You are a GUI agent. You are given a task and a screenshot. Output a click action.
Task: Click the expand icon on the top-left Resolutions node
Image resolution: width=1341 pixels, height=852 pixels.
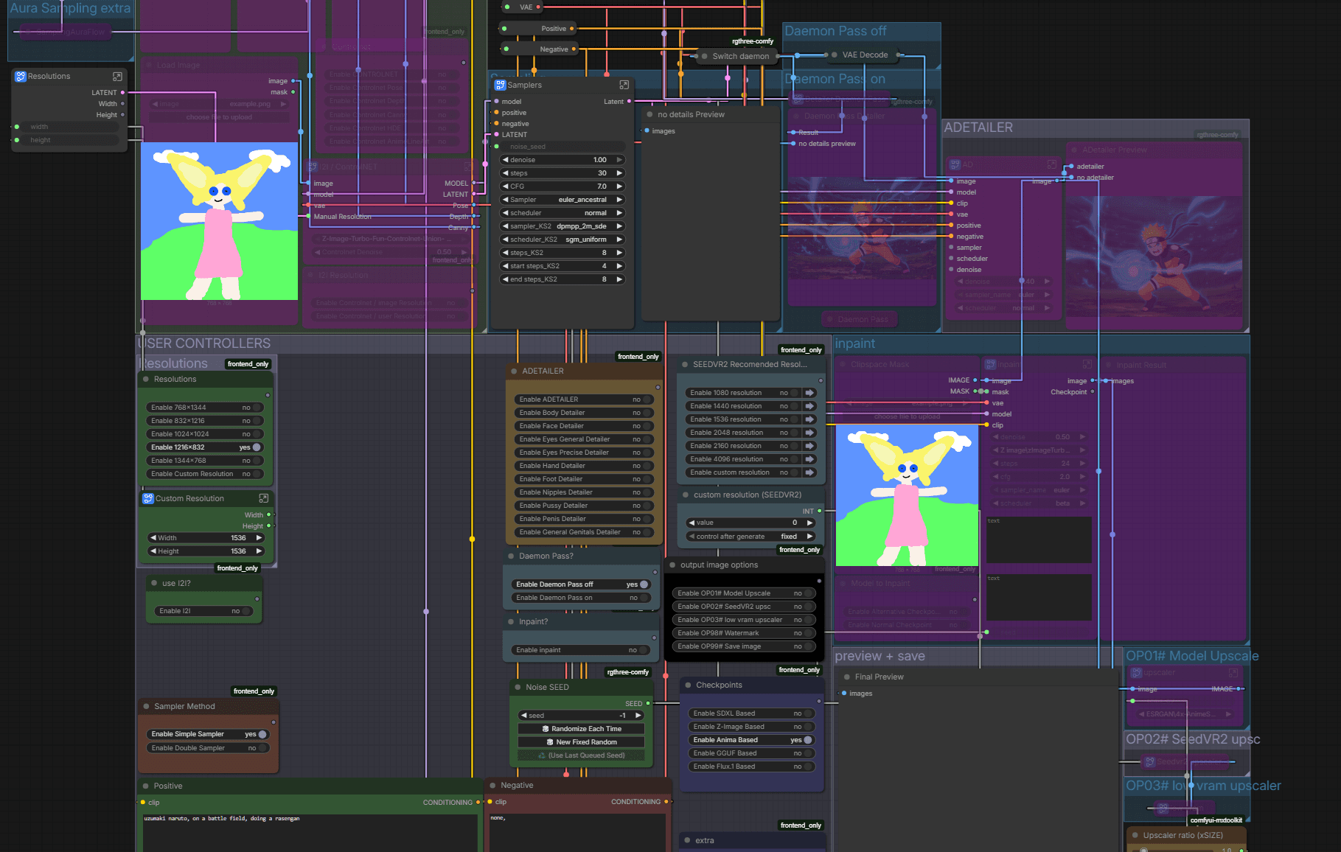[x=117, y=77]
